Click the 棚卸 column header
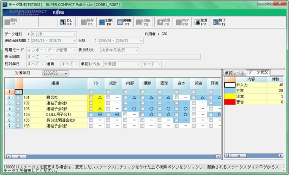 (147, 83)
